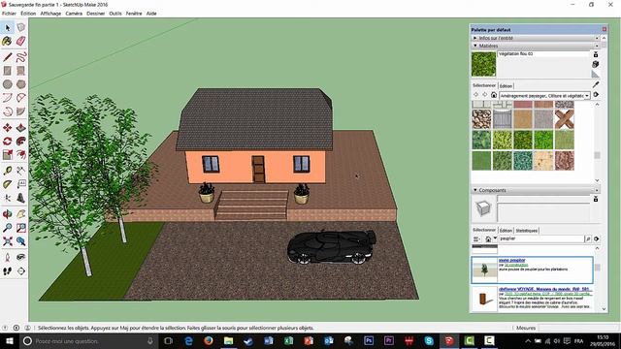Activate the Walk footprints tool

tap(8, 271)
